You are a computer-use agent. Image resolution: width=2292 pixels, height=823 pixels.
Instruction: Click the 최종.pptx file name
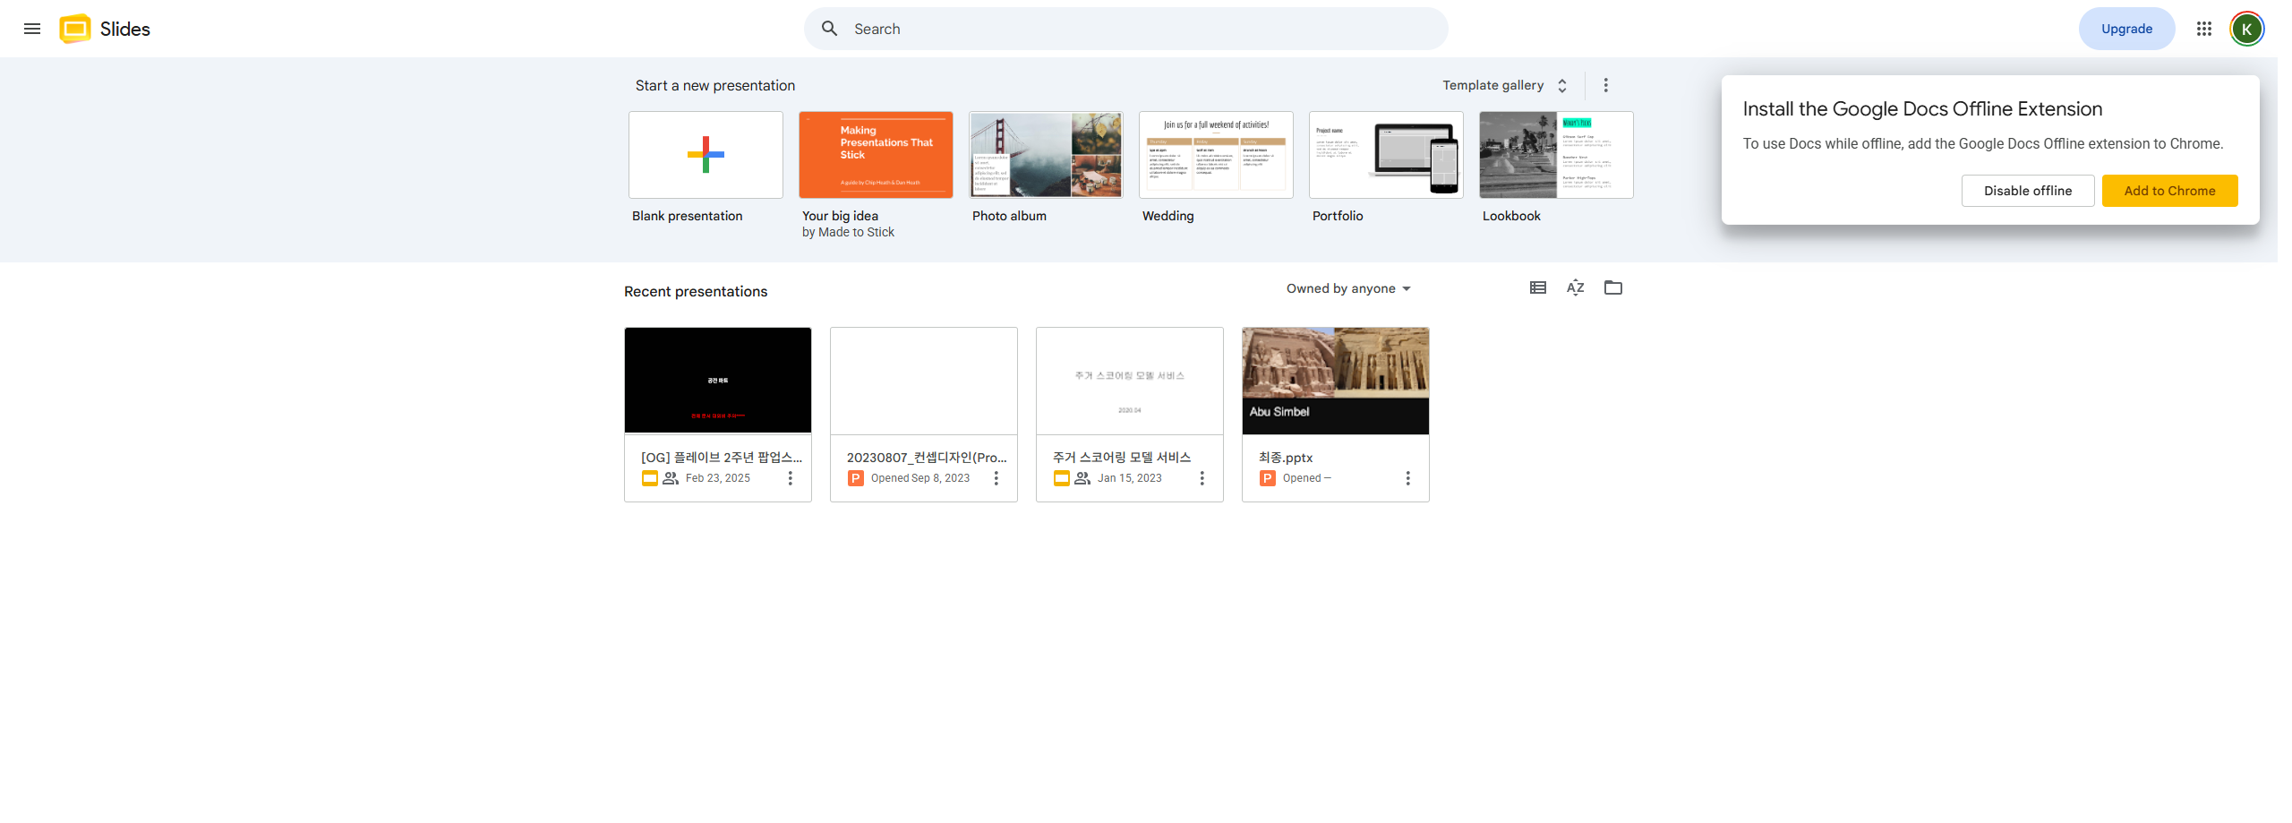click(x=1286, y=458)
